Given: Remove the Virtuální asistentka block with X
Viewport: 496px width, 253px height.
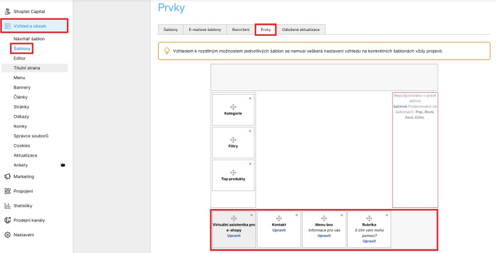Looking at the screenshot, I should 252,215.
